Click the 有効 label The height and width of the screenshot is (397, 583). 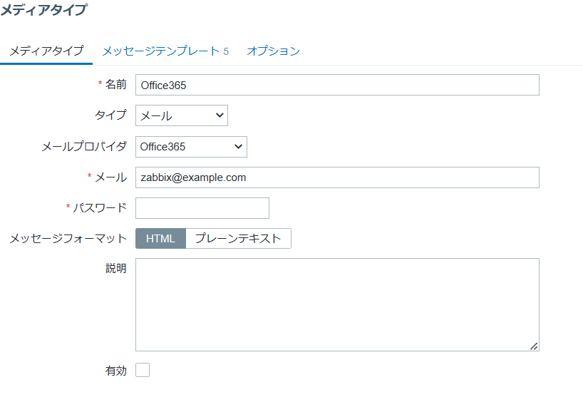[115, 371]
